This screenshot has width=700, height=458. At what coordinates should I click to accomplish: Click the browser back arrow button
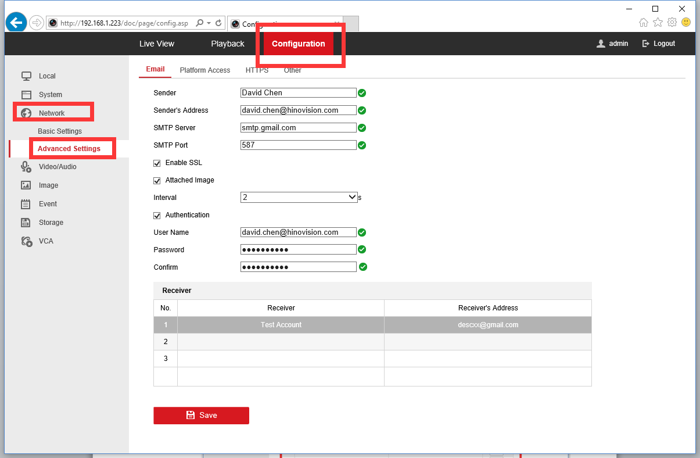pos(16,23)
